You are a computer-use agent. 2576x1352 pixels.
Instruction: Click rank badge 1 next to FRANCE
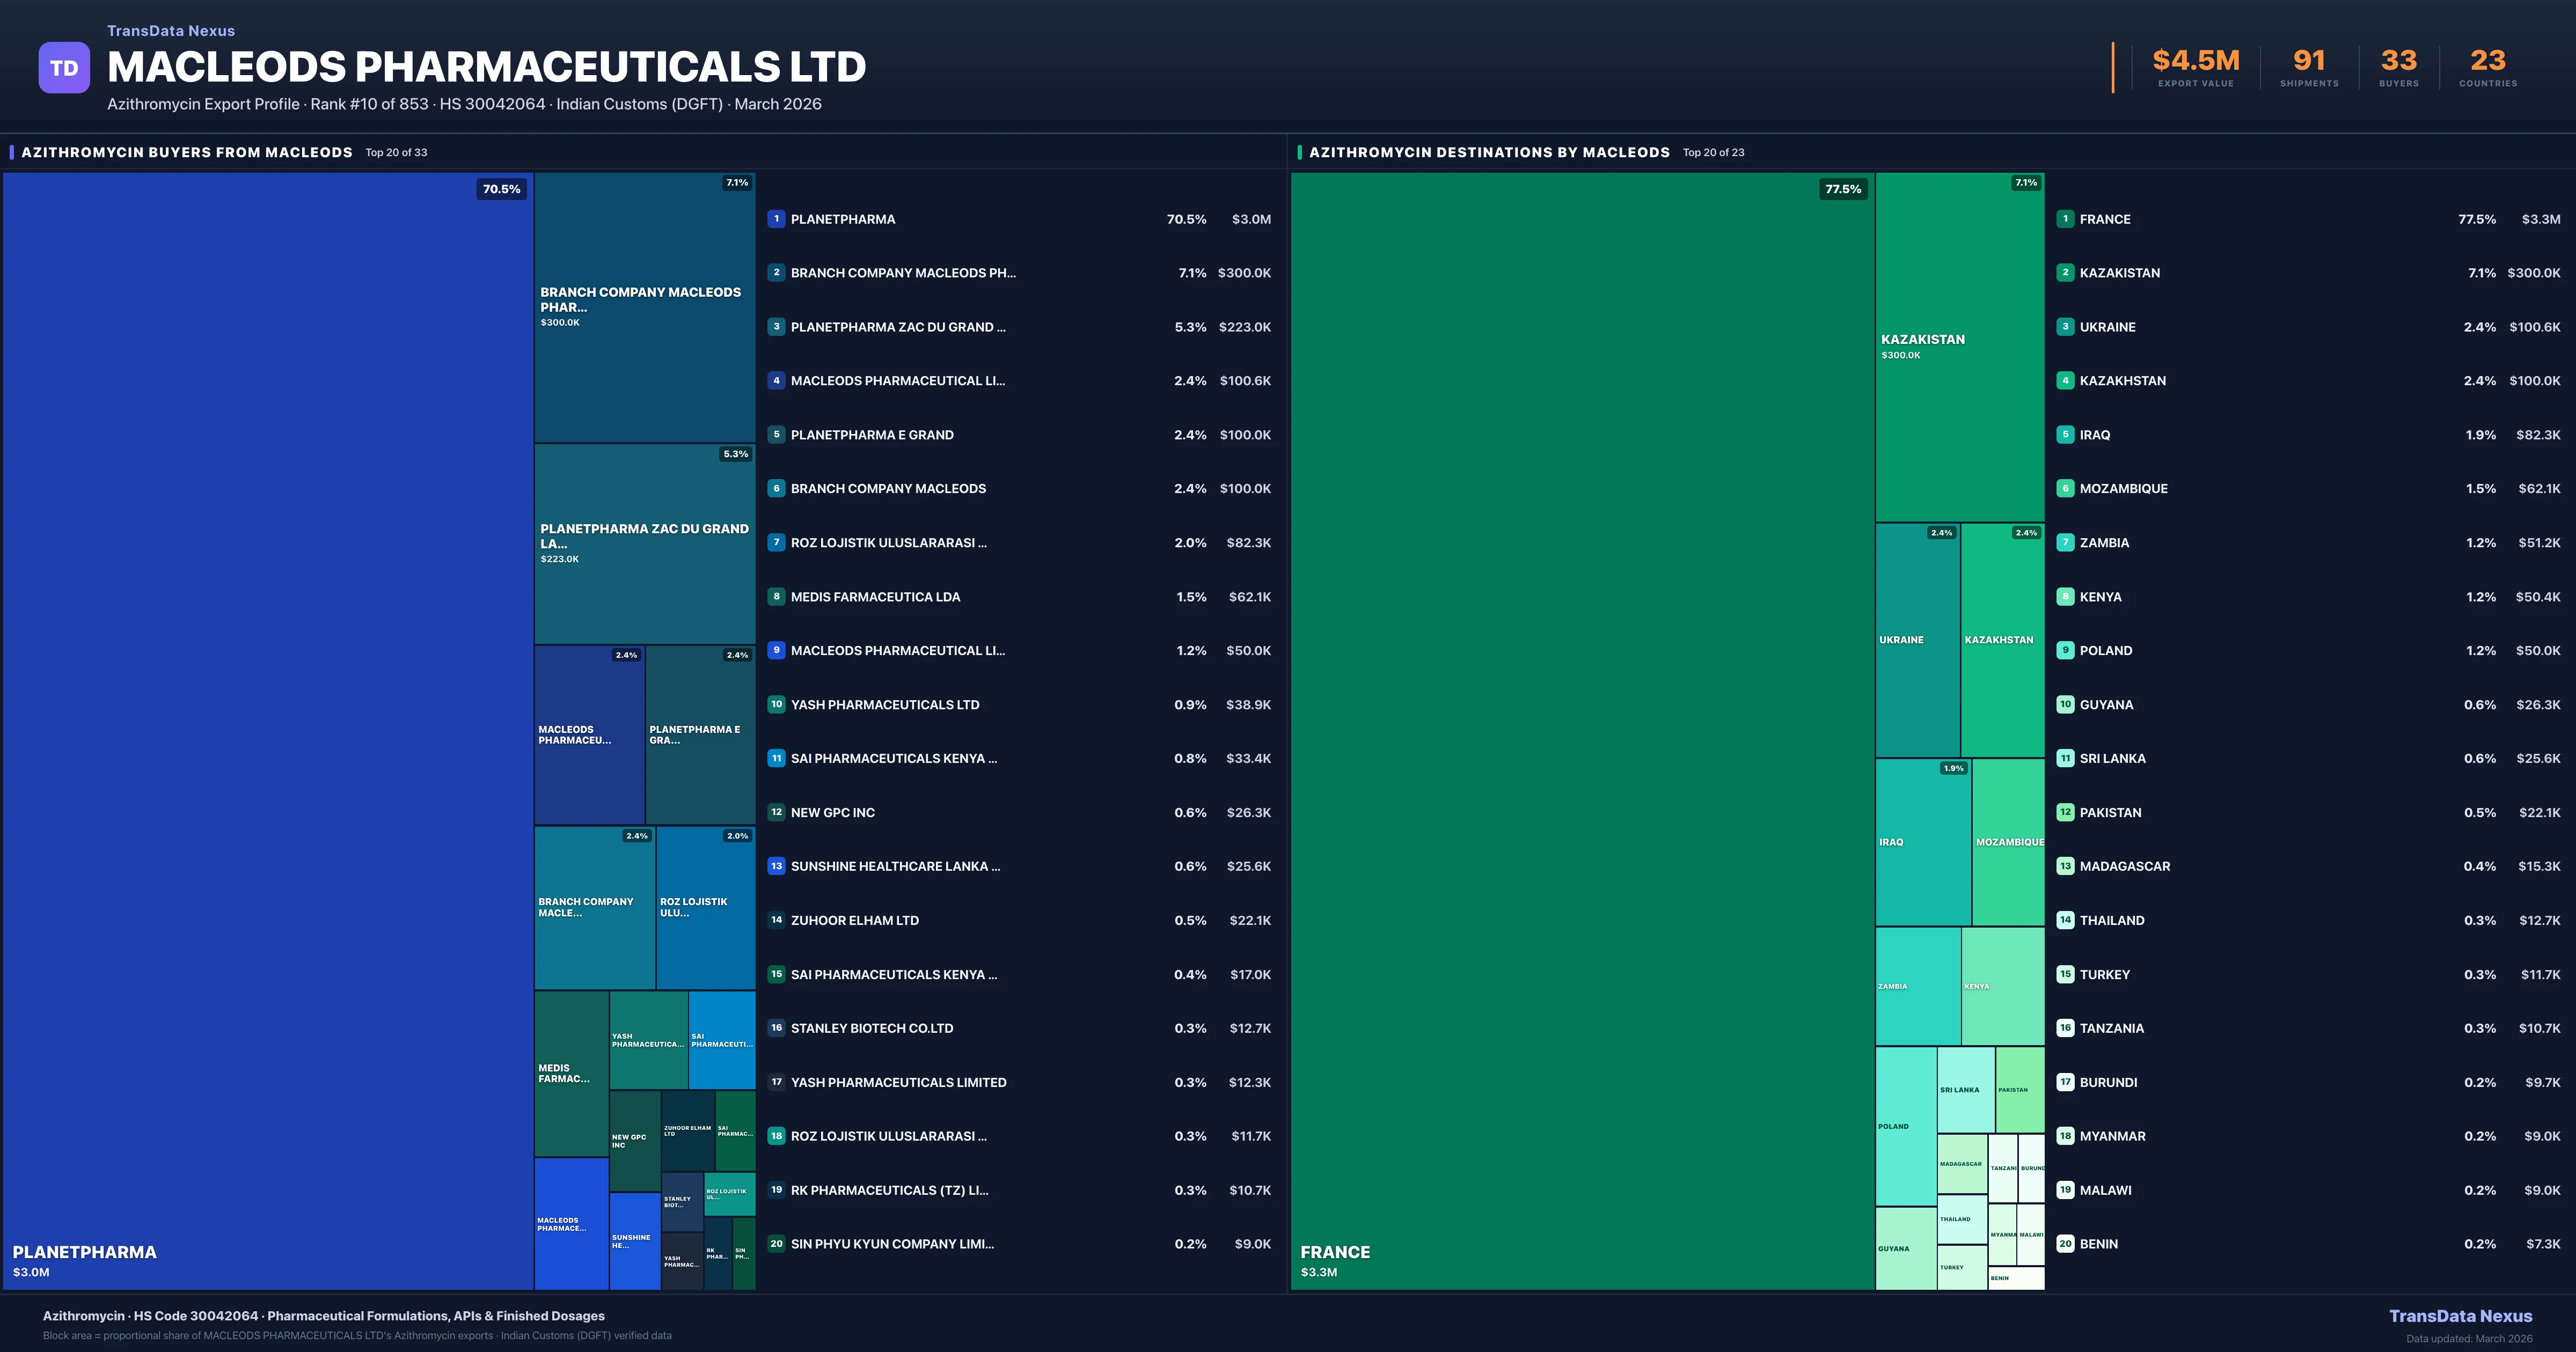[2065, 219]
